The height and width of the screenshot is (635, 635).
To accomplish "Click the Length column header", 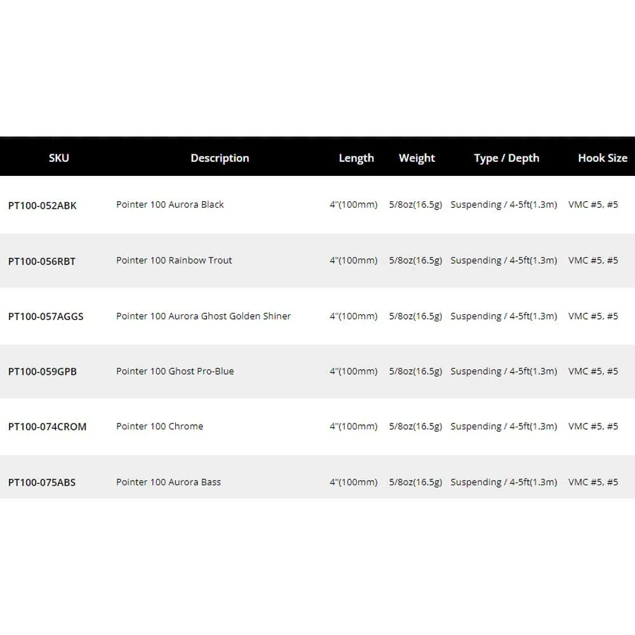I will click(356, 158).
